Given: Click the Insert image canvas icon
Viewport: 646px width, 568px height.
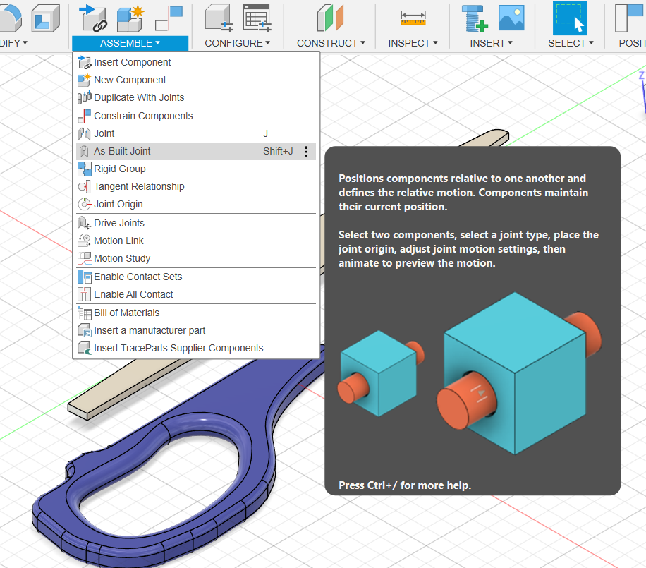Looking at the screenshot, I should (511, 18).
